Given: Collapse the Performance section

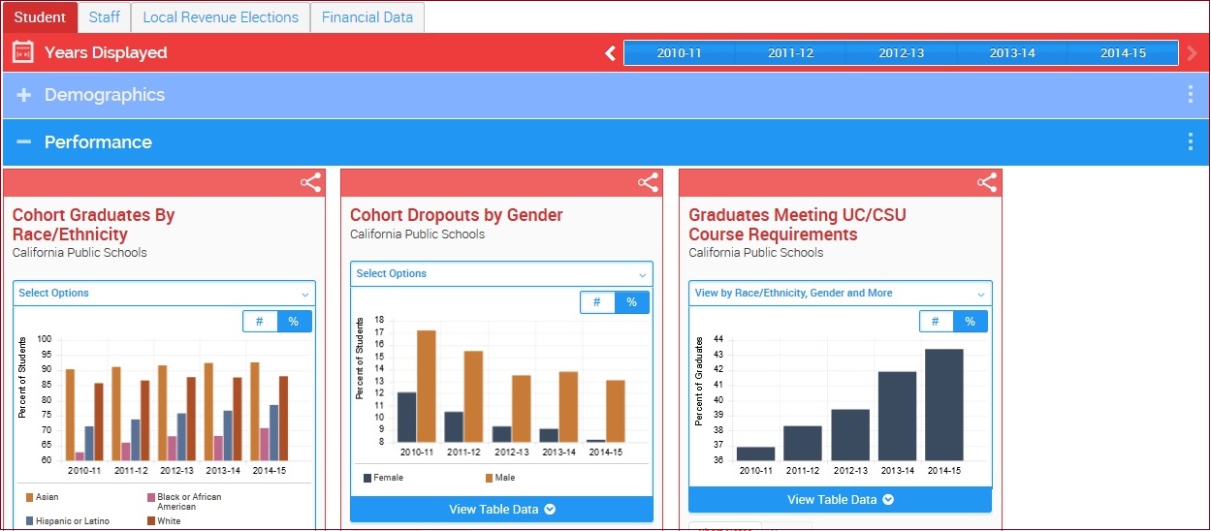Looking at the screenshot, I should tap(24, 141).
